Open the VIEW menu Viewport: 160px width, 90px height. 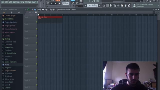pos(22,2)
